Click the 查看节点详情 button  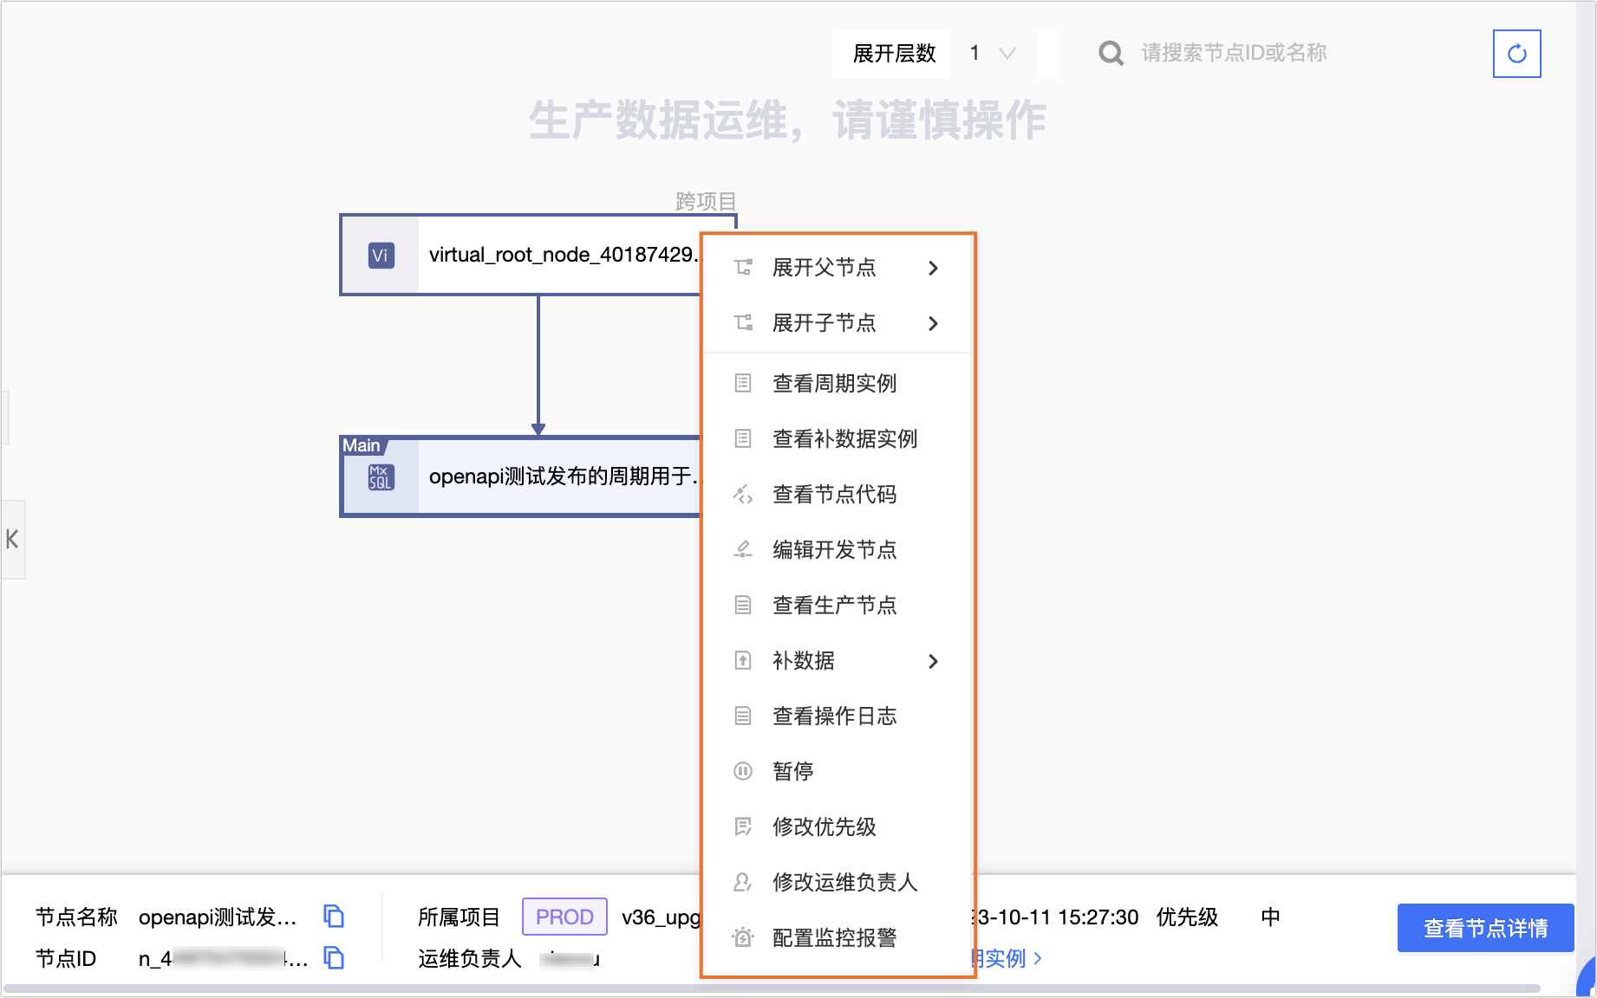coord(1485,928)
